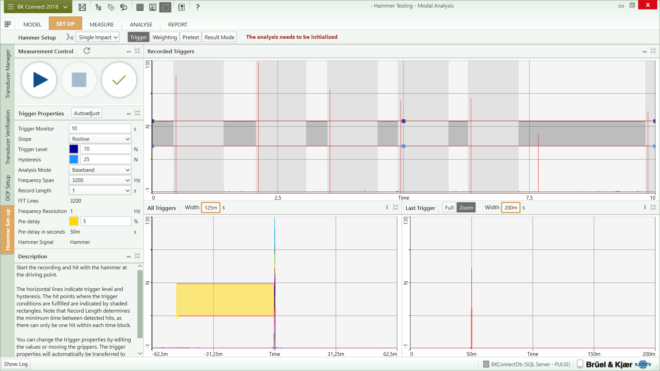The image size is (660, 371).
Task: Click the tag label icon
Action: pyautogui.click(x=111, y=7)
